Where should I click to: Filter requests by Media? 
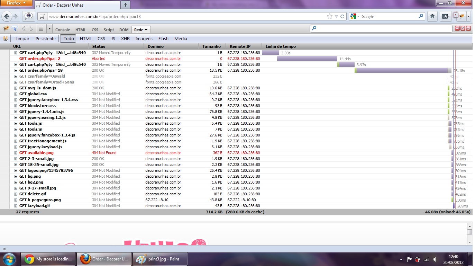click(x=181, y=39)
